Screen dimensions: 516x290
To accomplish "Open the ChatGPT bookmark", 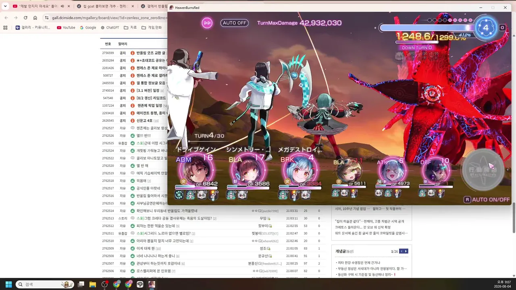I will [x=110, y=27].
